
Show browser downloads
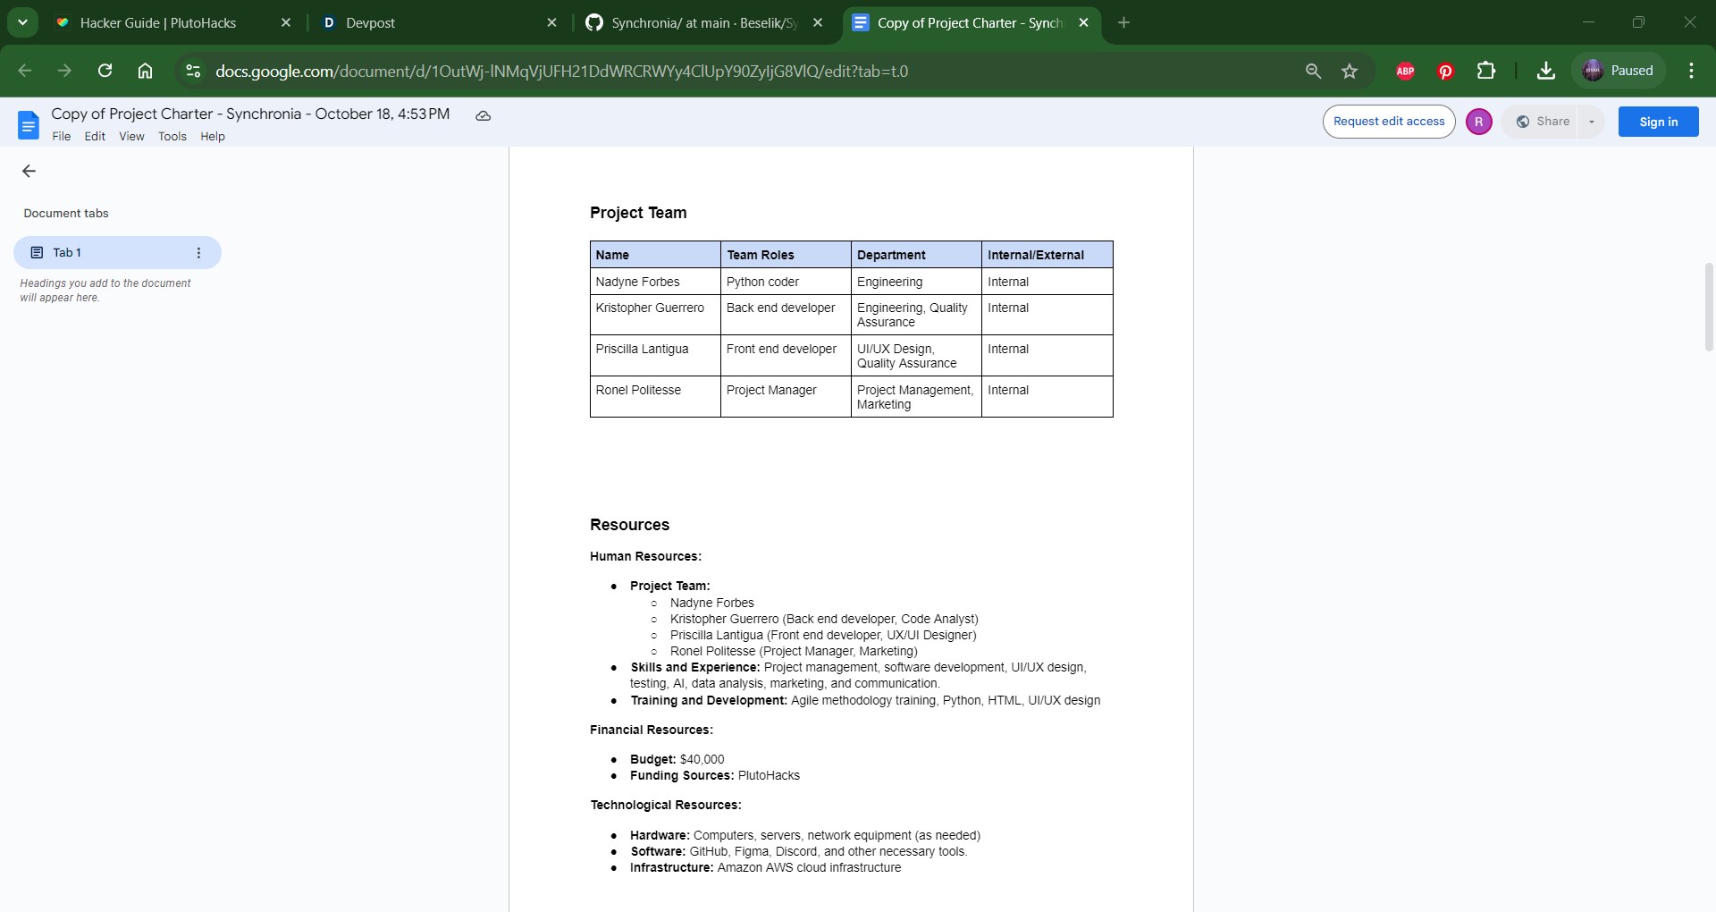pyautogui.click(x=1545, y=71)
